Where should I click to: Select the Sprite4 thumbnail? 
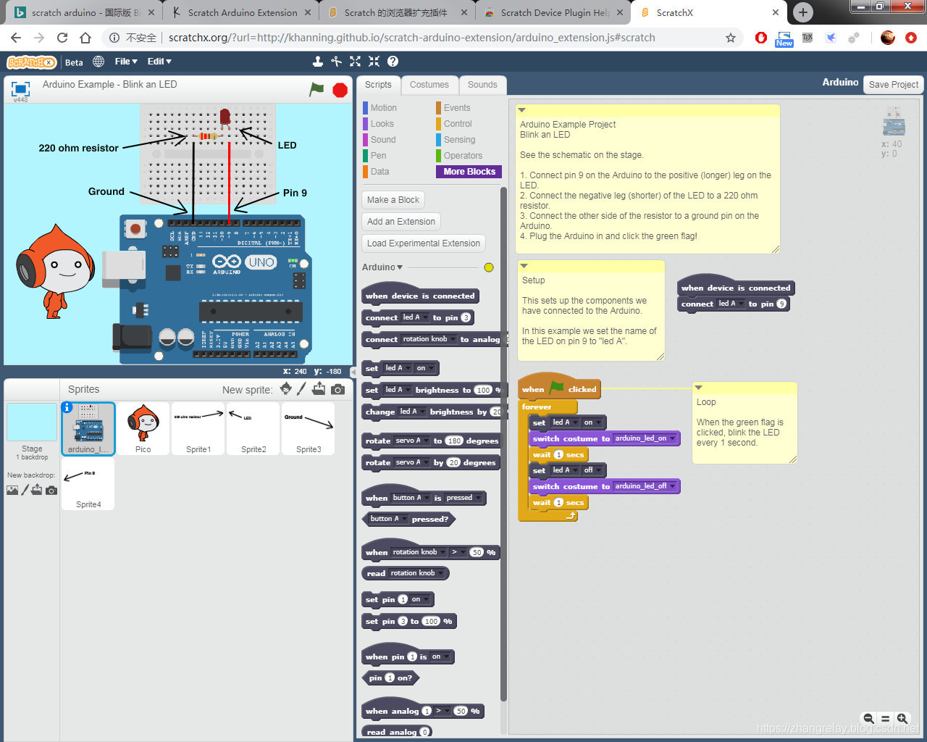pyautogui.click(x=88, y=483)
